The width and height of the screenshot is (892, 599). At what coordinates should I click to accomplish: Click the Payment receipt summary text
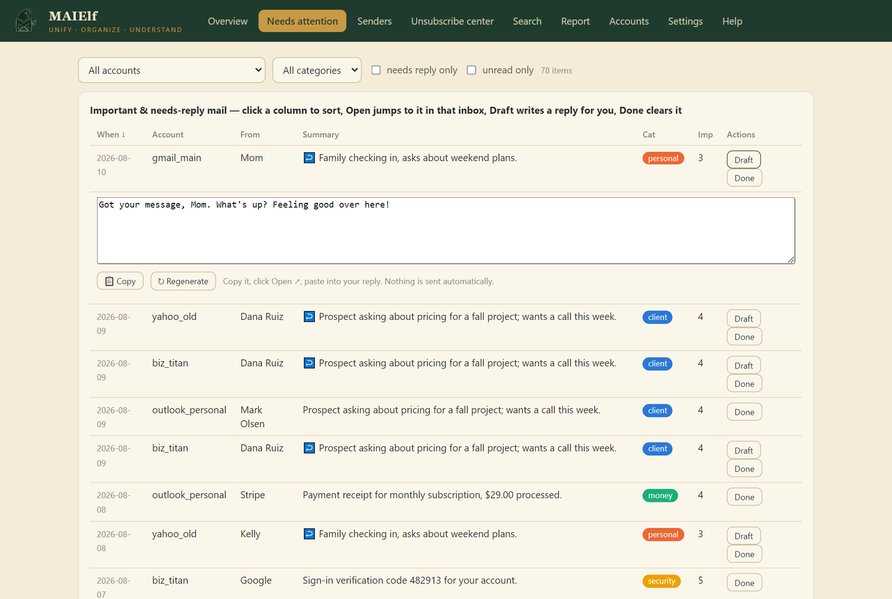[432, 495]
